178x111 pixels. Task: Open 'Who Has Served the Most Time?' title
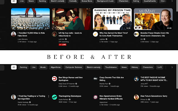click(114, 34)
